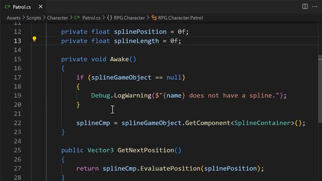Viewport: 322px width, 181px height.
Task: Open the Assets breadcrumb
Action: [x=14, y=18]
